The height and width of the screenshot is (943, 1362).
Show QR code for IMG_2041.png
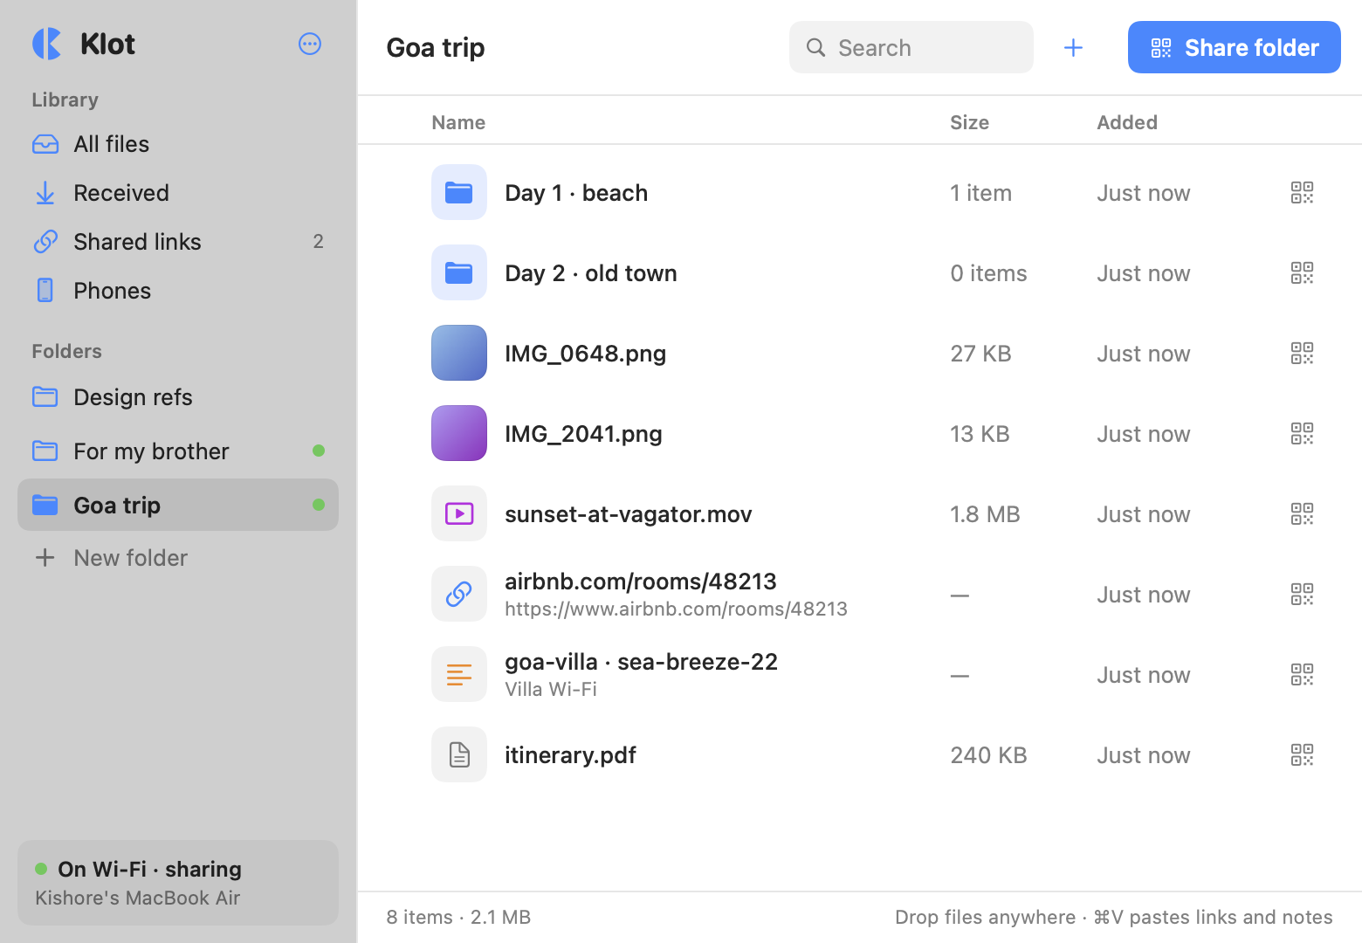[1302, 433]
